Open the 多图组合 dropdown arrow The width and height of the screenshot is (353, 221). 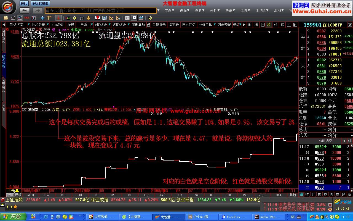(x=129, y=25)
